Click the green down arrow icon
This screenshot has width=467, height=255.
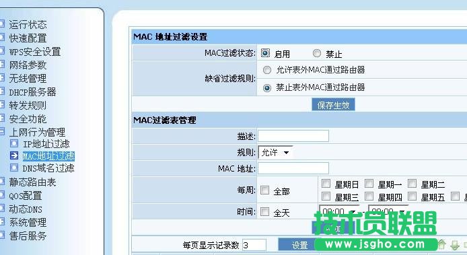(454, 245)
